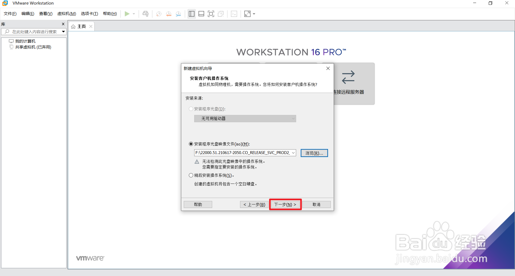Click the 浏览(R)... browse button
Screen dimensions: 515x276
[314, 153]
